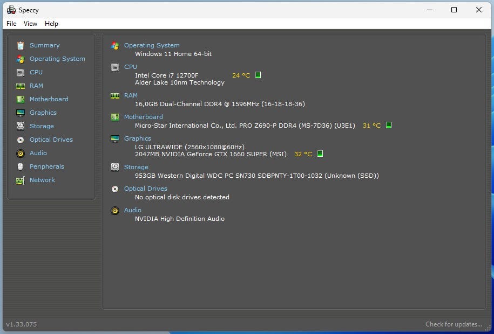Open the Help menu
Image resolution: width=494 pixels, height=334 pixels.
[51, 24]
